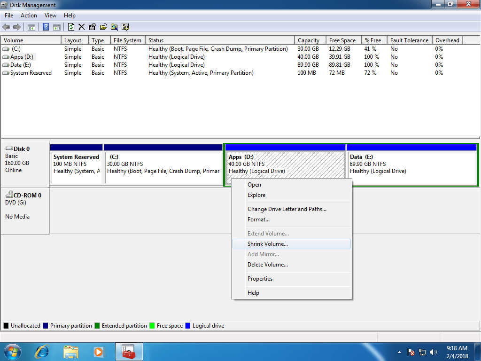The width and height of the screenshot is (481, 361).
Task: Click the magnifier Help icon on the toolbar
Action: [x=114, y=27]
